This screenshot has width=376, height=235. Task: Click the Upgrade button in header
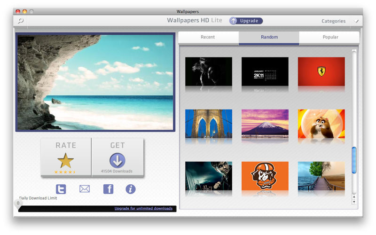246,21
